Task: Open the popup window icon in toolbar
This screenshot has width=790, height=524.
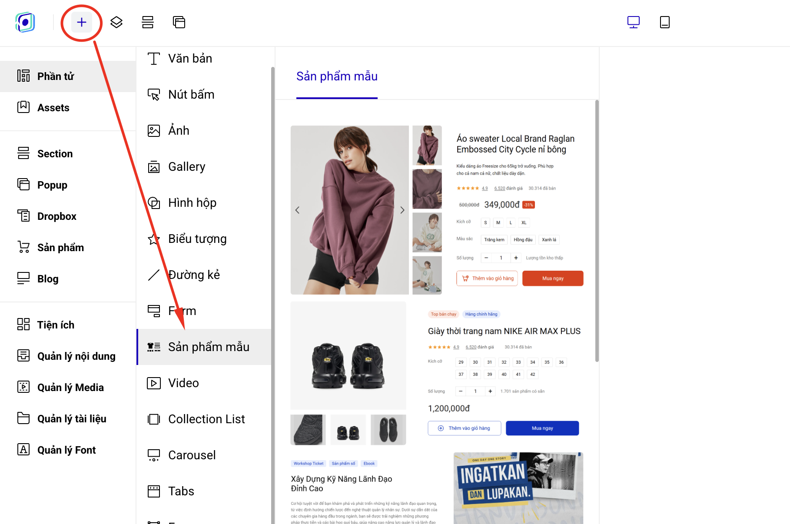Action: point(179,22)
